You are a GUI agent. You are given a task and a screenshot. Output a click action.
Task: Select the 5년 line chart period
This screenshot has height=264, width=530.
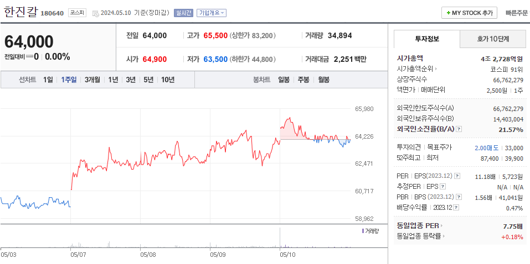(148, 80)
